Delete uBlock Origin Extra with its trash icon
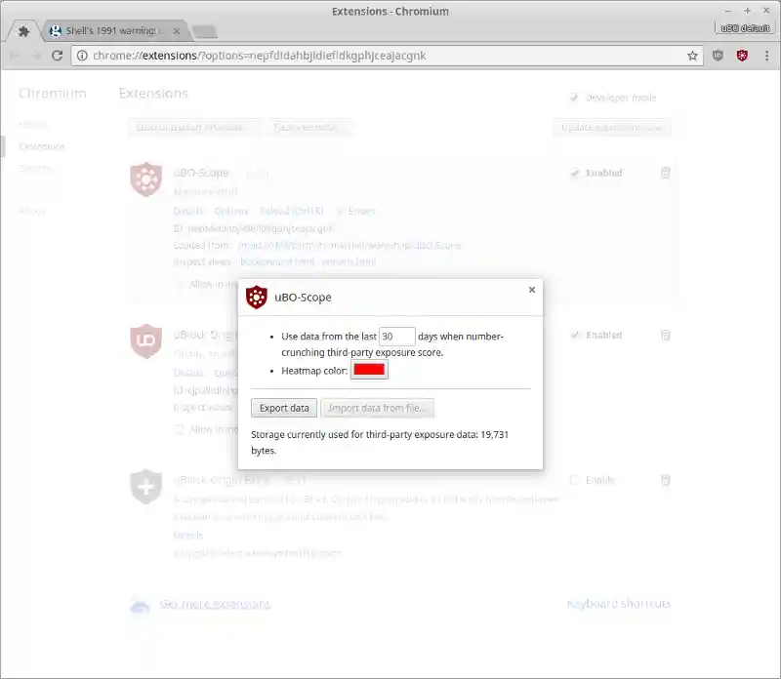The height and width of the screenshot is (679, 781). click(666, 480)
